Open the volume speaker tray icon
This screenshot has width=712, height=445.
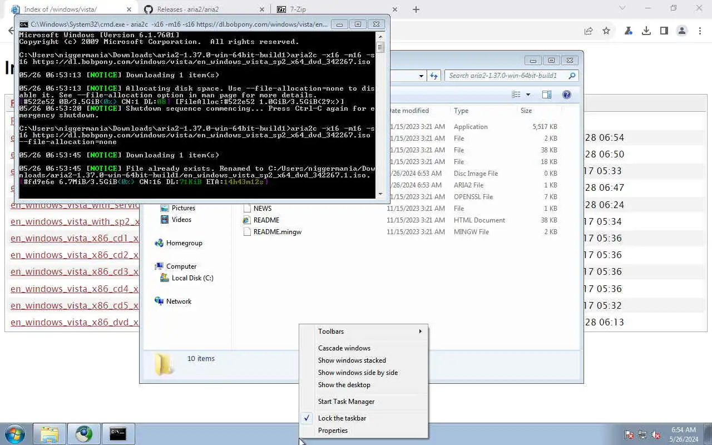[656, 434]
